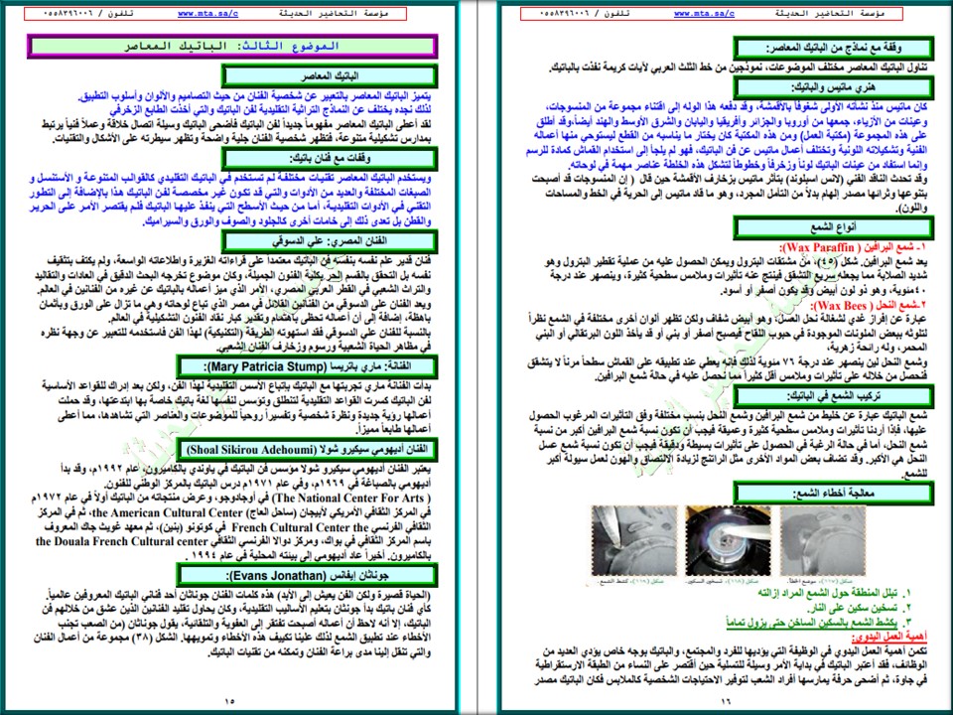This screenshot has height=715, width=953.
Task: Open the www.mta.sa/c link on right page header
Action: [704, 13]
